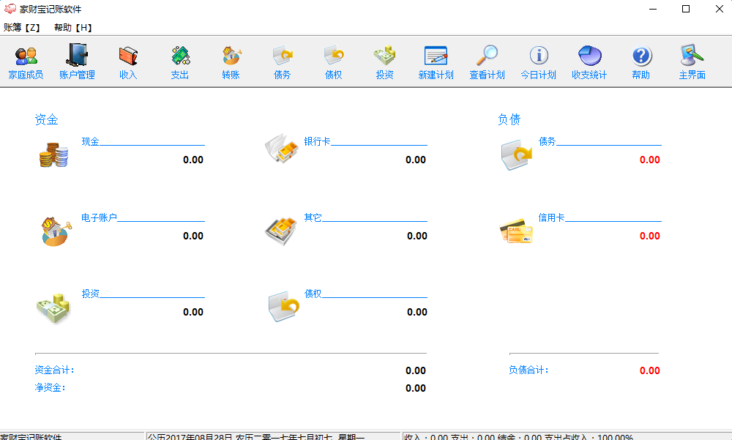The width and height of the screenshot is (732, 440).
Task: Record a new 收入 (Income) entry
Action: (x=128, y=62)
